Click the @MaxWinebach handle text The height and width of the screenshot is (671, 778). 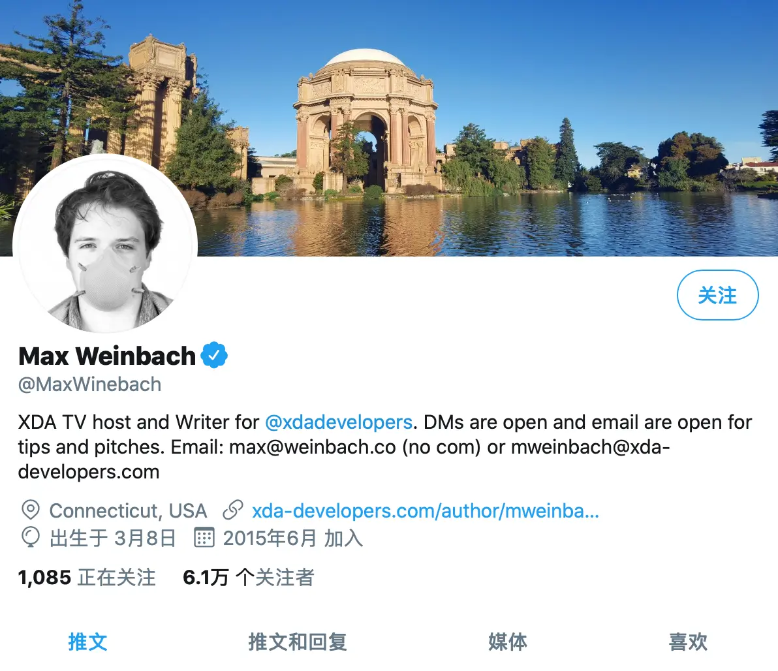click(x=90, y=384)
